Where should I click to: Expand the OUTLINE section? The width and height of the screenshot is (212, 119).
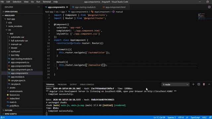click(x=8, y=110)
